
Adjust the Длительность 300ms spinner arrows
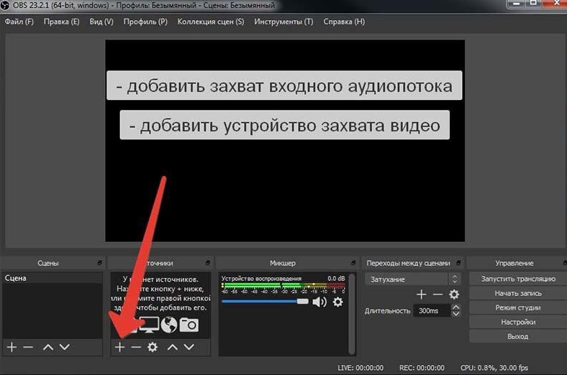(x=456, y=310)
